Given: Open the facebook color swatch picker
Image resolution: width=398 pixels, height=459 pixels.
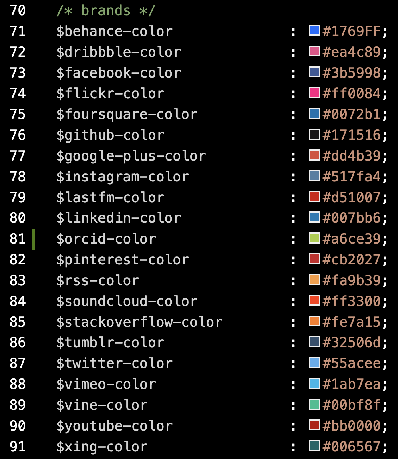Looking at the screenshot, I should coord(314,72).
